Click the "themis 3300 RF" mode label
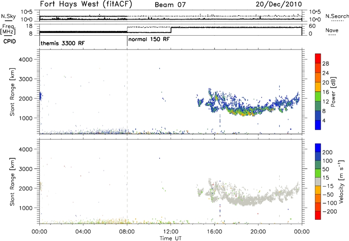349x241 pixels. [62, 43]
